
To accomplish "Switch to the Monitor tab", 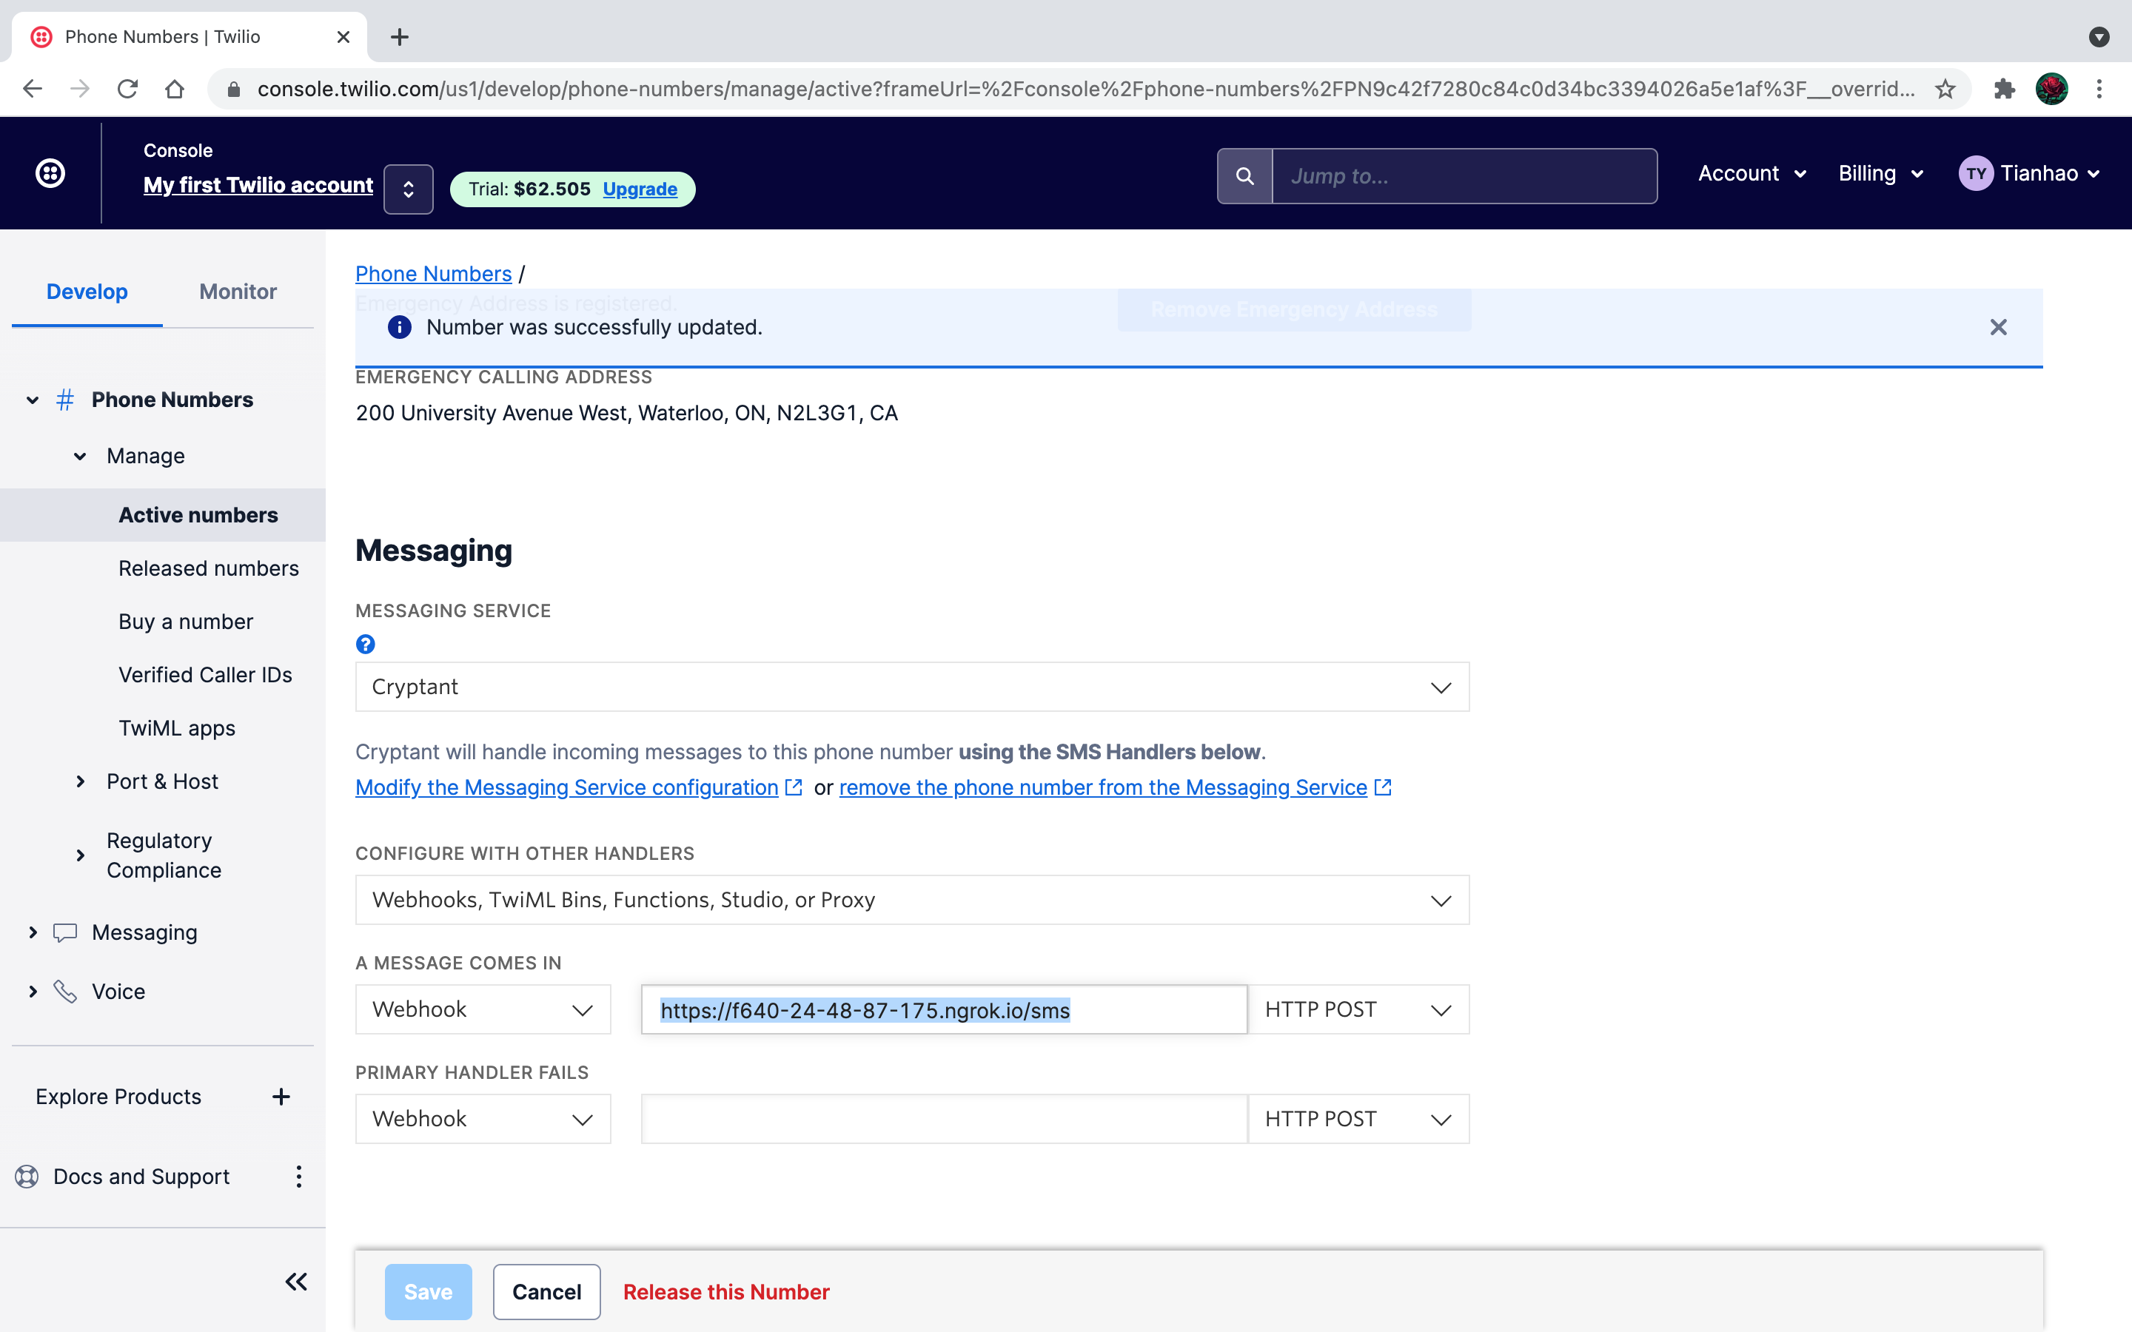I will 238,292.
